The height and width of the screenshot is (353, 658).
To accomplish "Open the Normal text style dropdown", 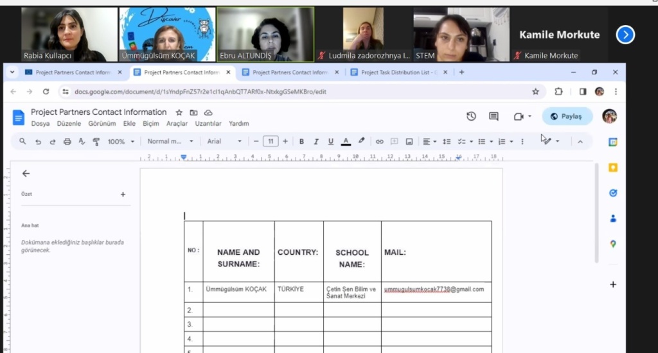I will click(x=170, y=141).
